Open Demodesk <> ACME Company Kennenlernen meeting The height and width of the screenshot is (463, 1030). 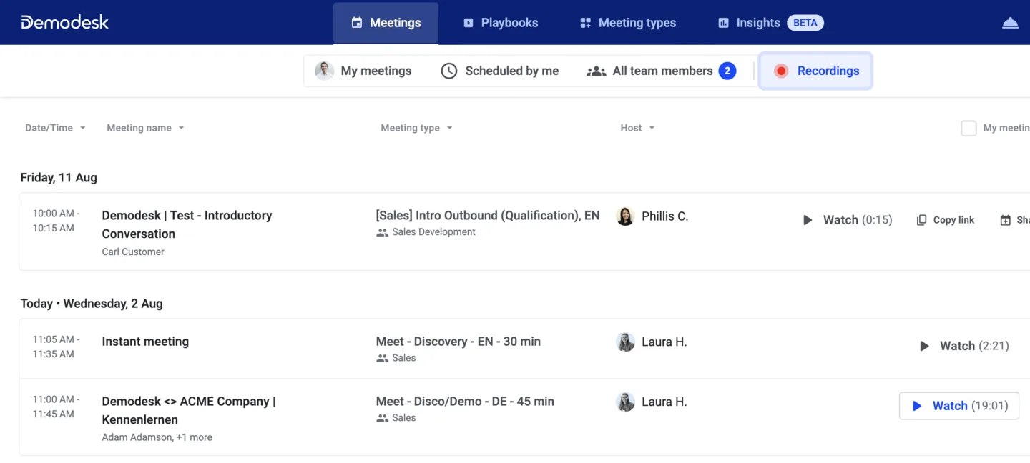(189, 410)
